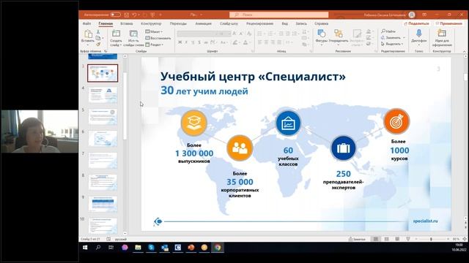Switch to Reading view icon
Screen dimensions: 469x263
pyautogui.click(x=397, y=239)
